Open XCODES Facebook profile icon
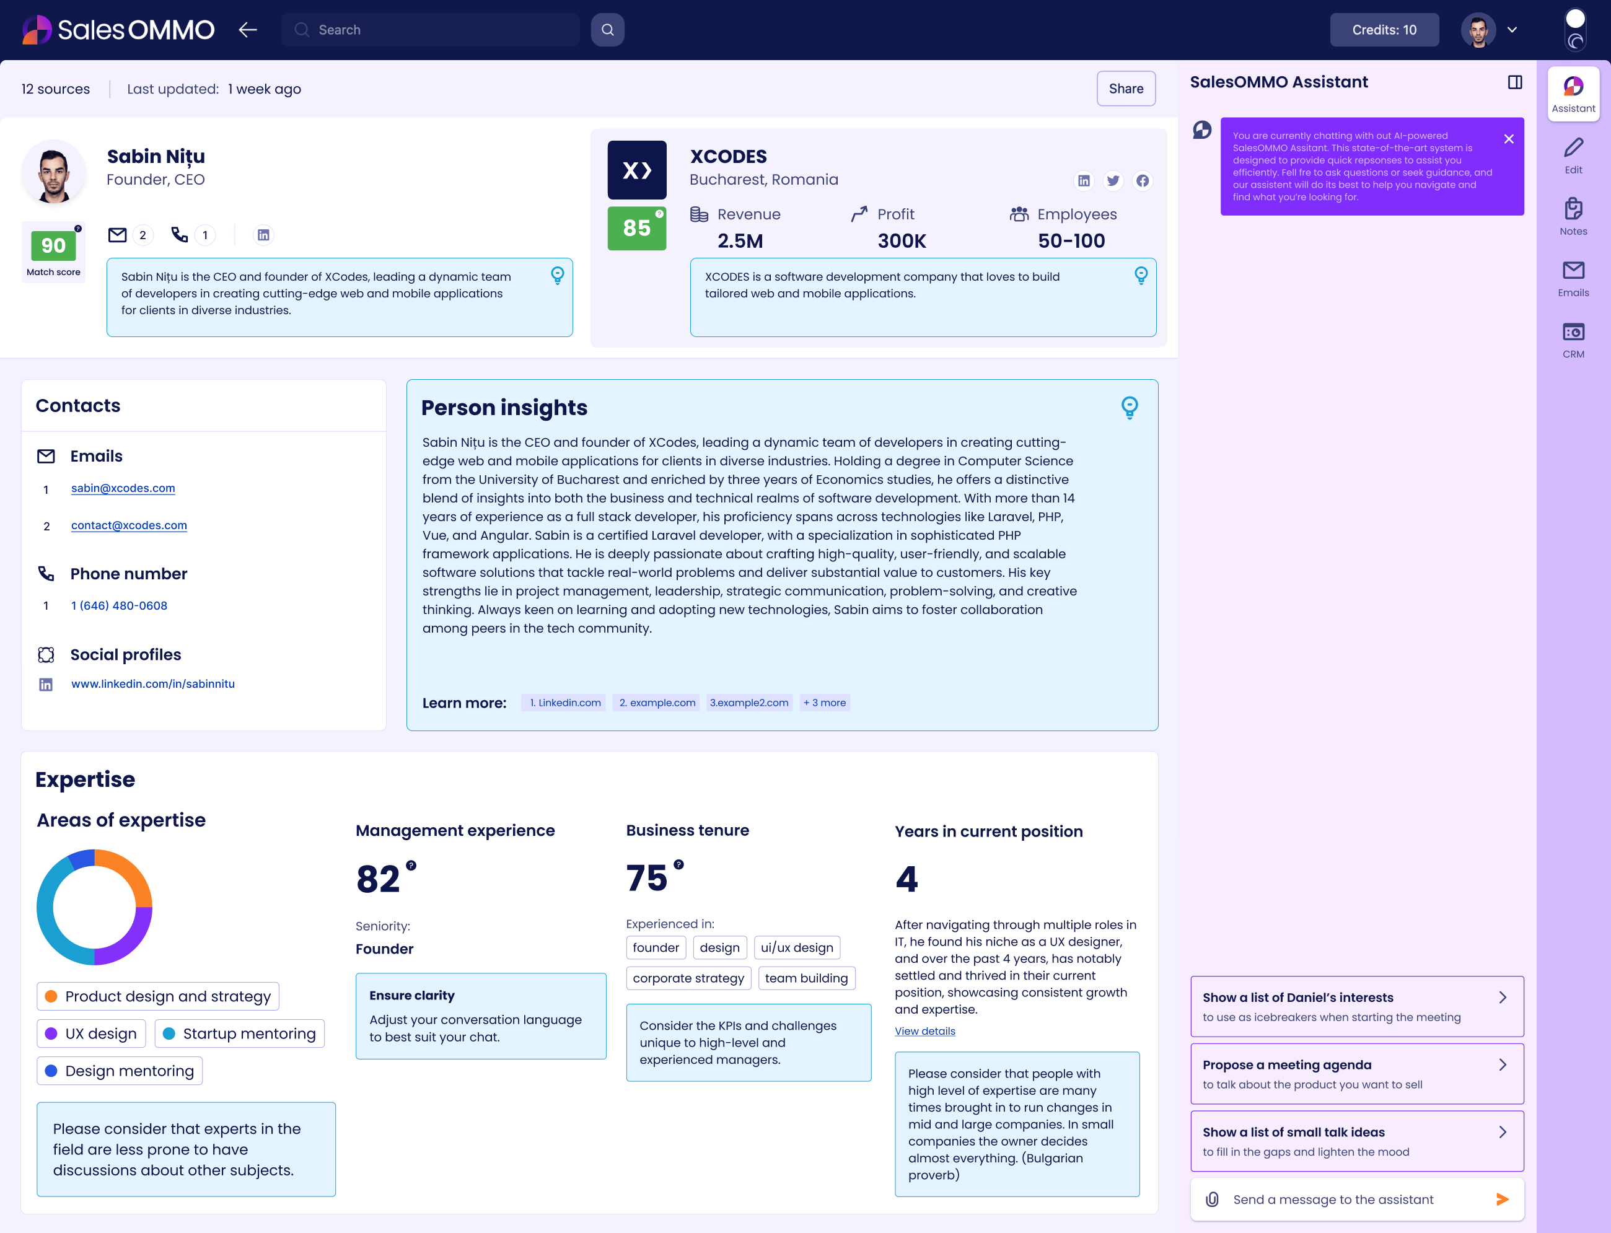 click(x=1142, y=180)
